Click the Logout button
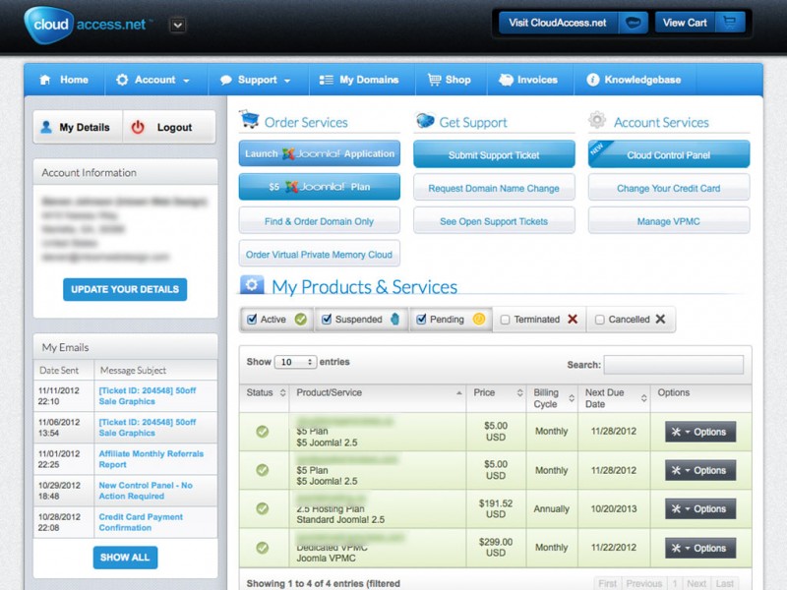This screenshot has height=590, width=787. tap(169, 128)
